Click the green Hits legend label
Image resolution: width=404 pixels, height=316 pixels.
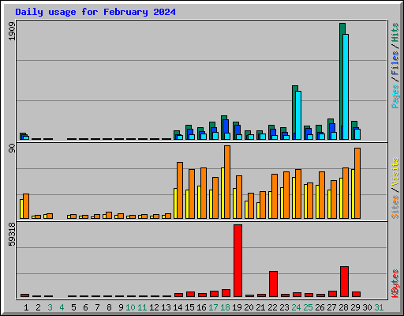395,32
